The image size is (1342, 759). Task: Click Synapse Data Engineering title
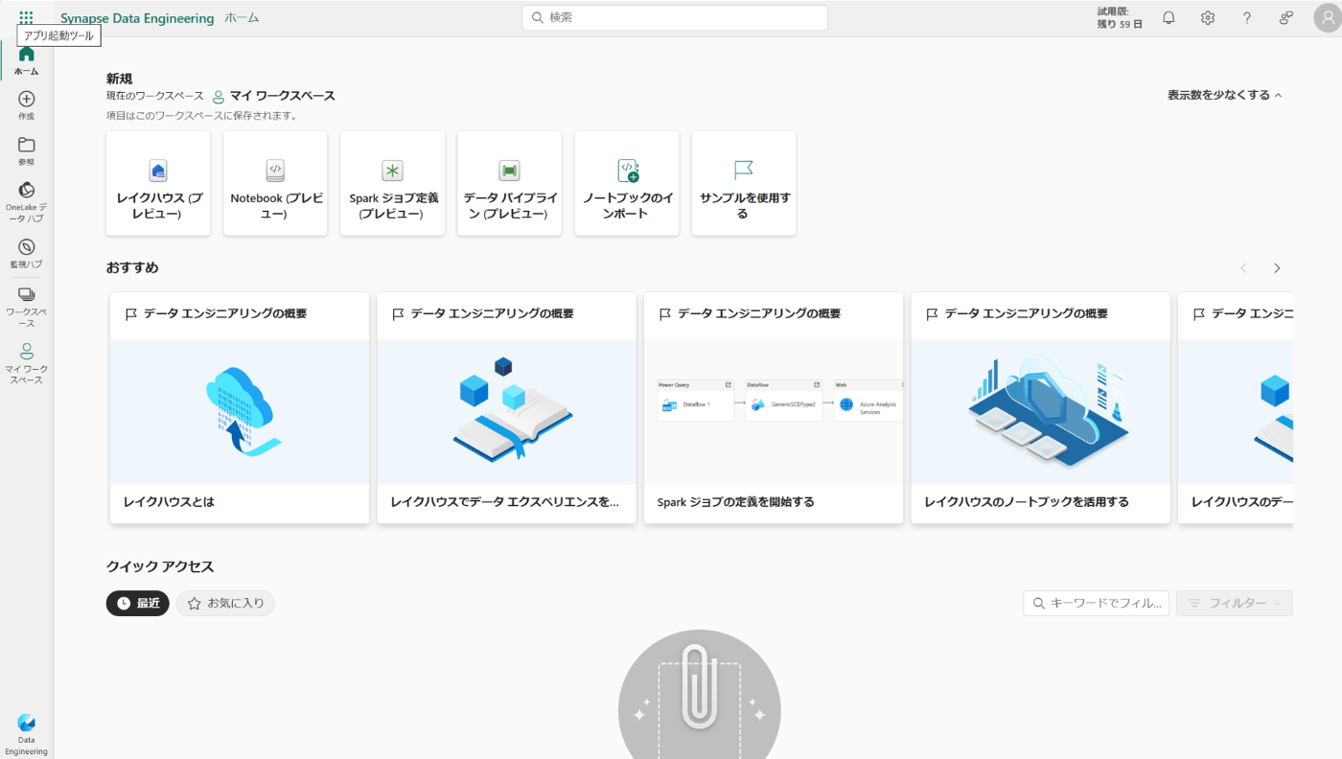click(137, 18)
